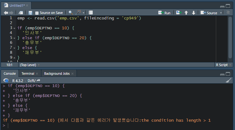The width and height of the screenshot is (235, 130).
Task: Open Find/Replace magnifier icon
Action: point(71,13)
